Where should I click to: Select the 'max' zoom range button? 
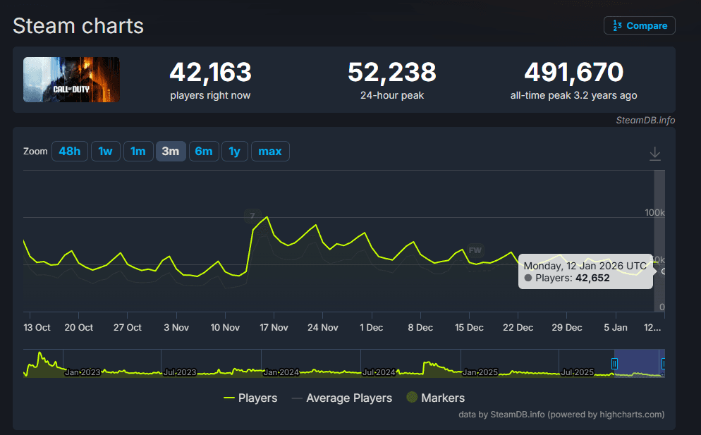point(270,151)
